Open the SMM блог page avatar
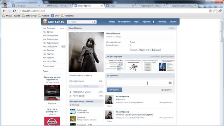The height and width of the screenshot is (126, 224). pos(73,119)
